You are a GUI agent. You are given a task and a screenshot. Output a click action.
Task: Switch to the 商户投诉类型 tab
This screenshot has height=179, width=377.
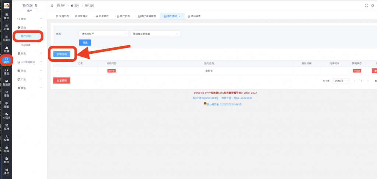(147, 16)
